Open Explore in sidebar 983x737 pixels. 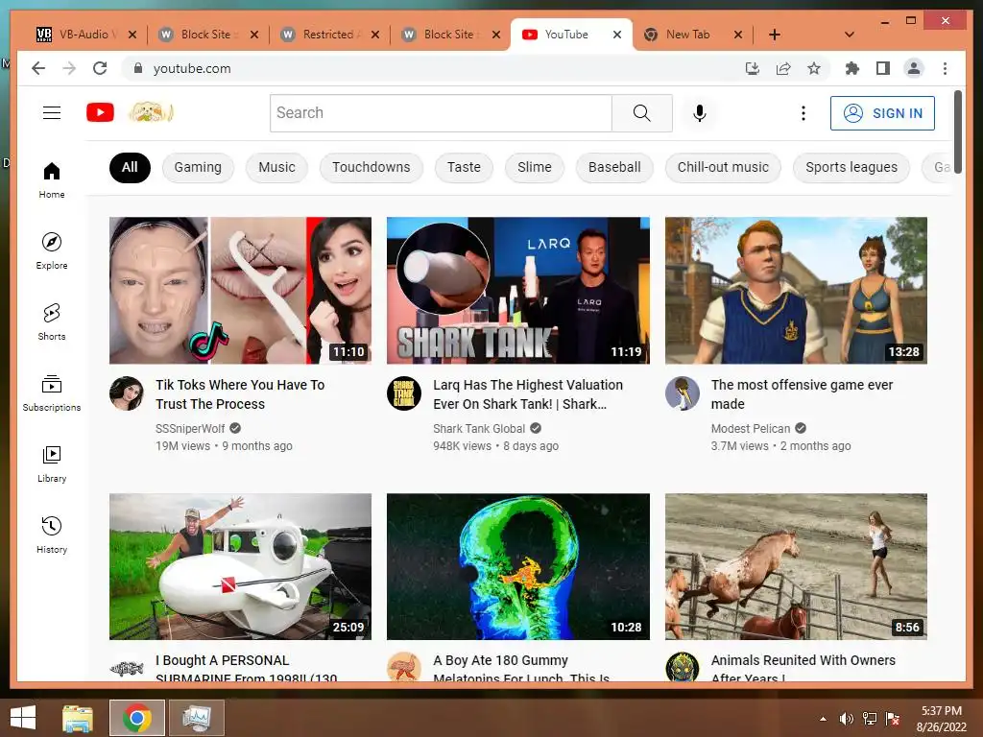point(52,250)
